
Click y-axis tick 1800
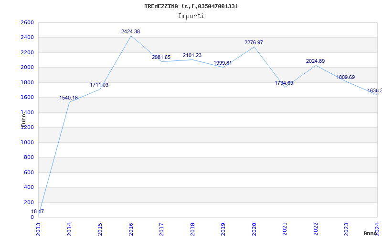pos(27,82)
